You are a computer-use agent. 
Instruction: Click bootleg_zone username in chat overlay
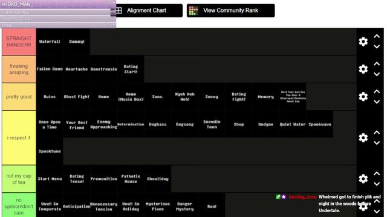(x=302, y=197)
